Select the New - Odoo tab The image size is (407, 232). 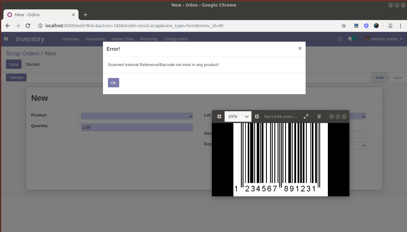click(41, 15)
